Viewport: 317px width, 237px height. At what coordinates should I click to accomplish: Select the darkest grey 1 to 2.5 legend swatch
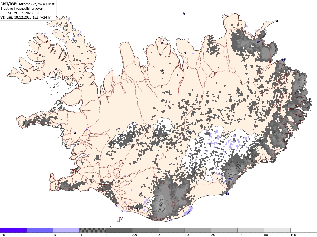[x=119, y=230]
